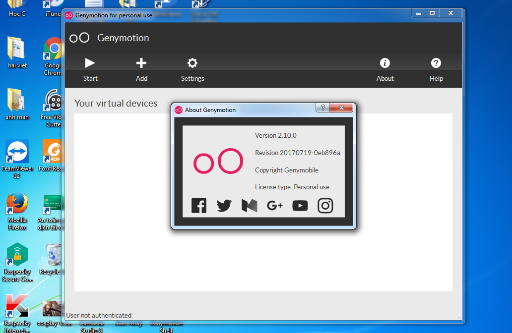Maximize the Genymotion main window
The width and height of the screenshot is (512, 333).
pos(432,13)
